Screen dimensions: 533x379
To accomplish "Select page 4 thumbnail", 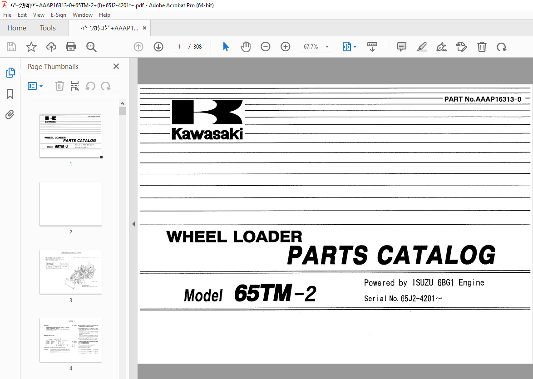I will pyautogui.click(x=71, y=340).
